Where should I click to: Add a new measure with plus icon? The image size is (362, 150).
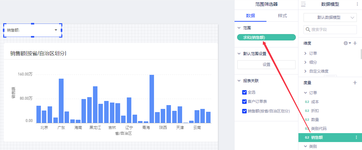(355, 82)
